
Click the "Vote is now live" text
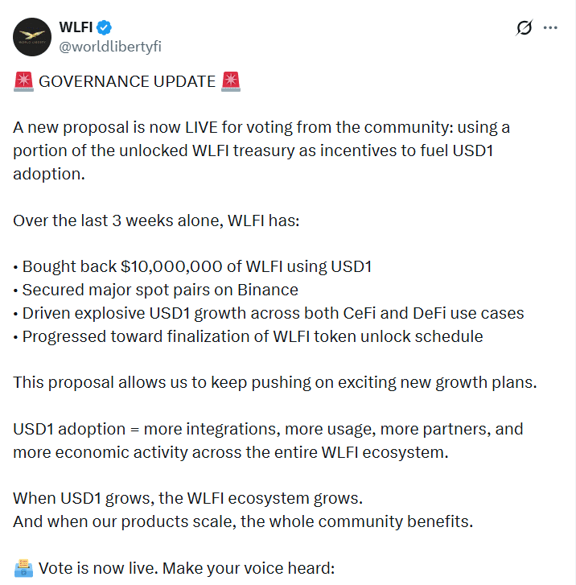(186, 568)
